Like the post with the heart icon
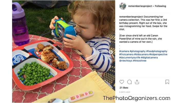Screen dimensions: 185x103 (122, 82)
